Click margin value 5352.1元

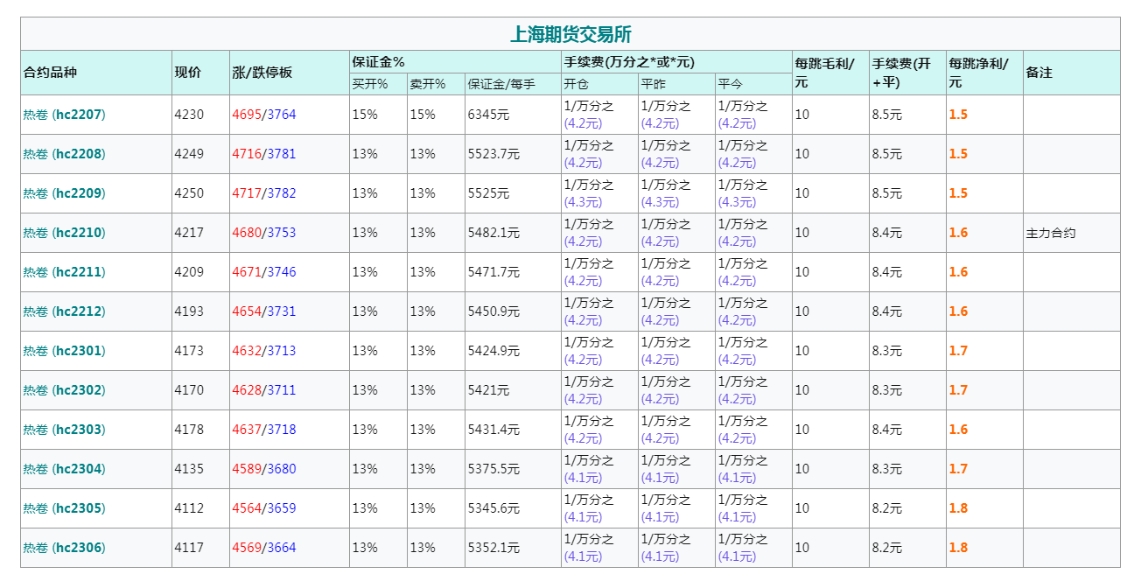tap(493, 548)
